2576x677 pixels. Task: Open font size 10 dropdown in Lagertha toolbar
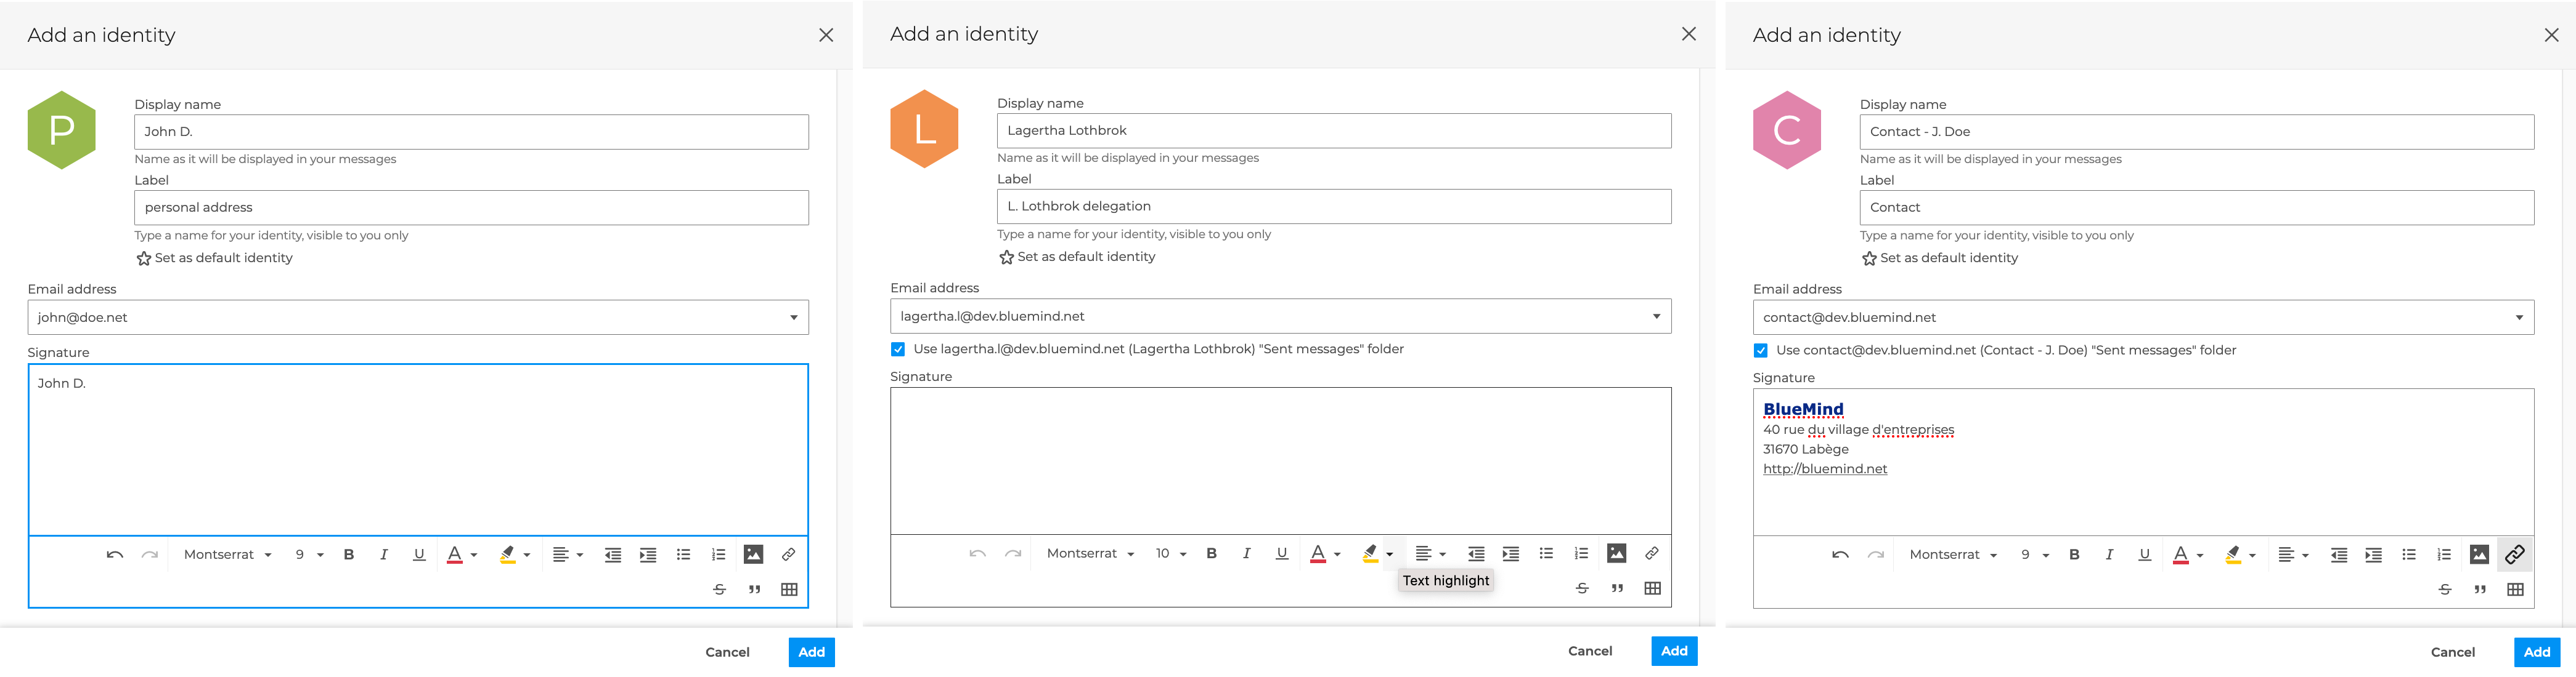[1171, 554]
